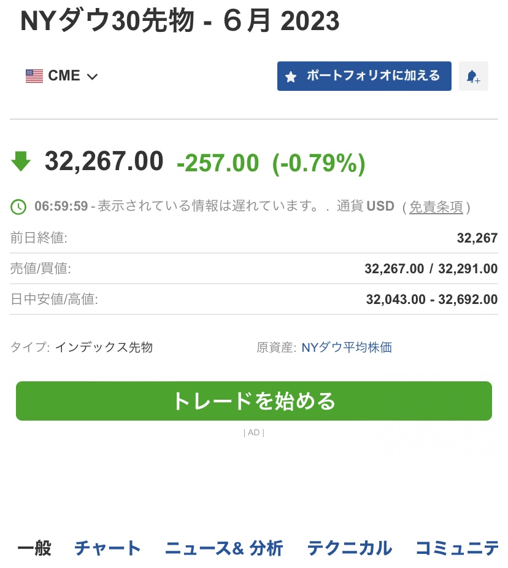Click the green clock icon
This screenshot has height=568, width=508.
pyautogui.click(x=18, y=207)
